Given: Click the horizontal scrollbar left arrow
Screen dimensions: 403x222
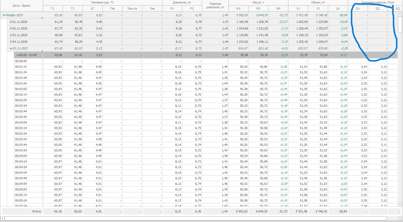Looking at the screenshot, I should click(x=3, y=218).
